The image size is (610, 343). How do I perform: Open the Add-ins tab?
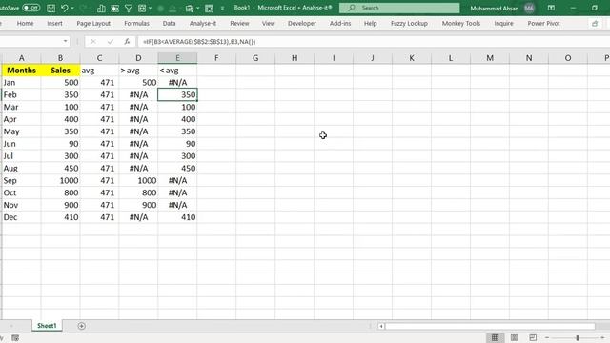[x=340, y=23]
